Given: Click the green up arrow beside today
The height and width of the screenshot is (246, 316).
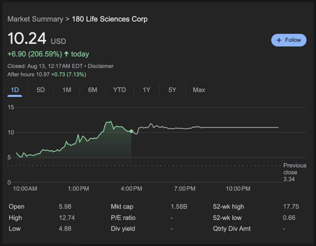Looking at the screenshot, I should click(x=66, y=54).
